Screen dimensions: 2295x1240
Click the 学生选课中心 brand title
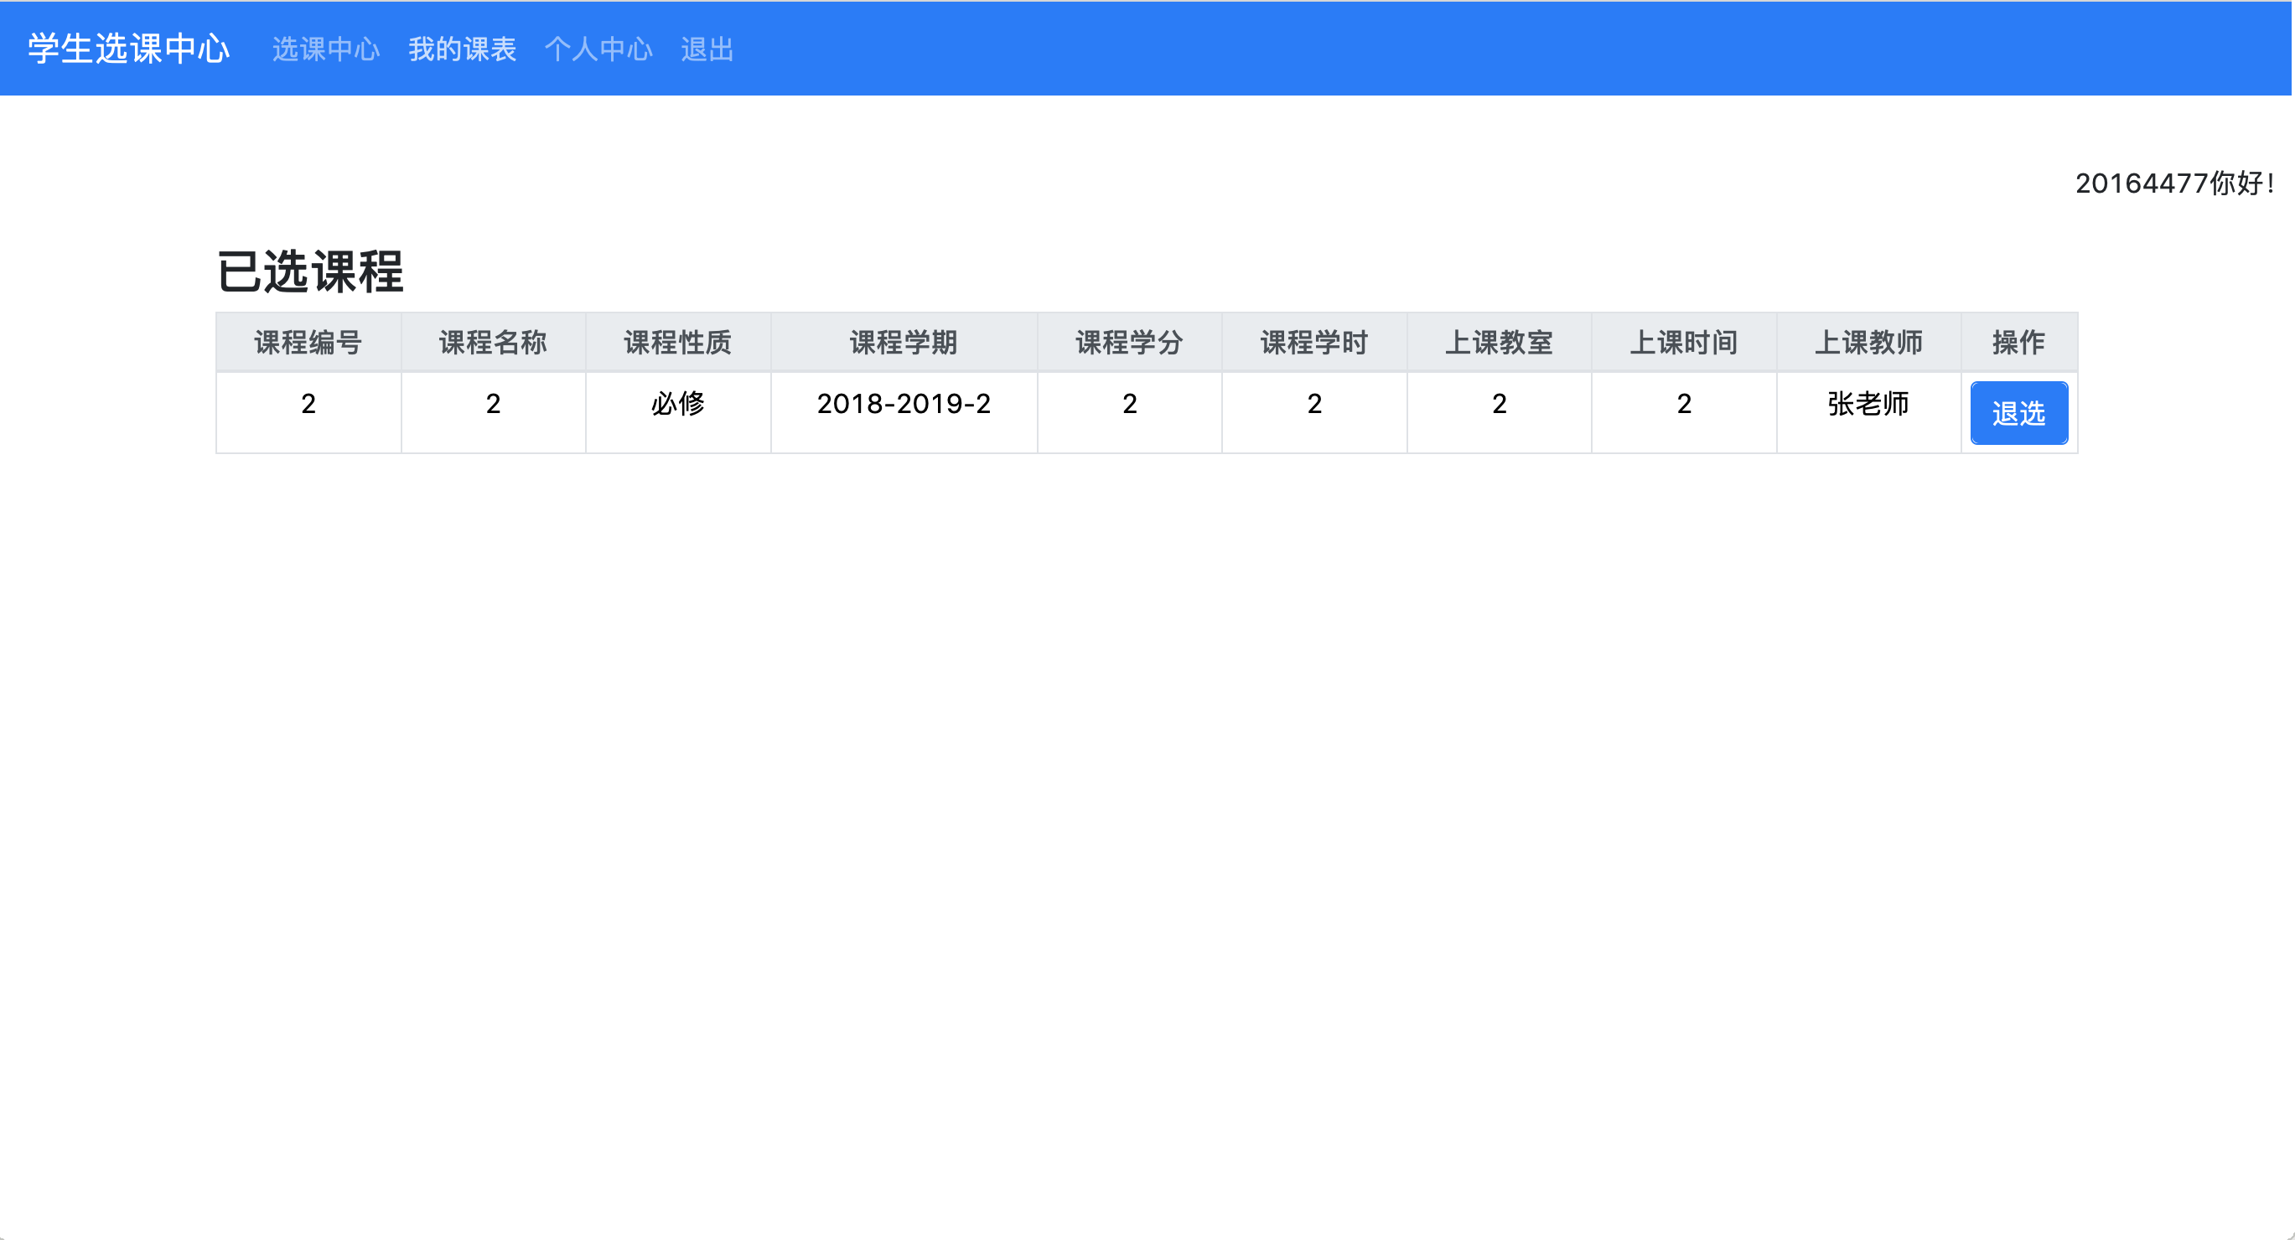(x=128, y=49)
